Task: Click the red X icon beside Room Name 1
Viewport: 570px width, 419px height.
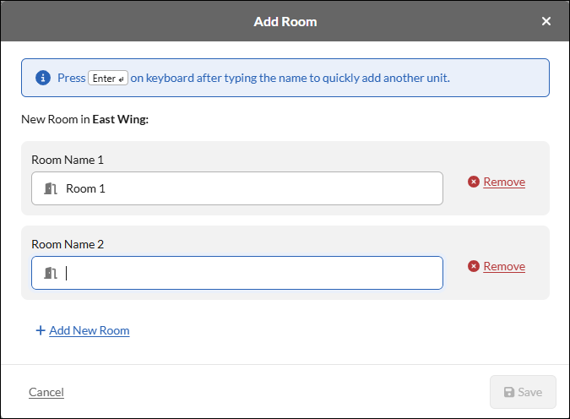Action: pyautogui.click(x=473, y=182)
